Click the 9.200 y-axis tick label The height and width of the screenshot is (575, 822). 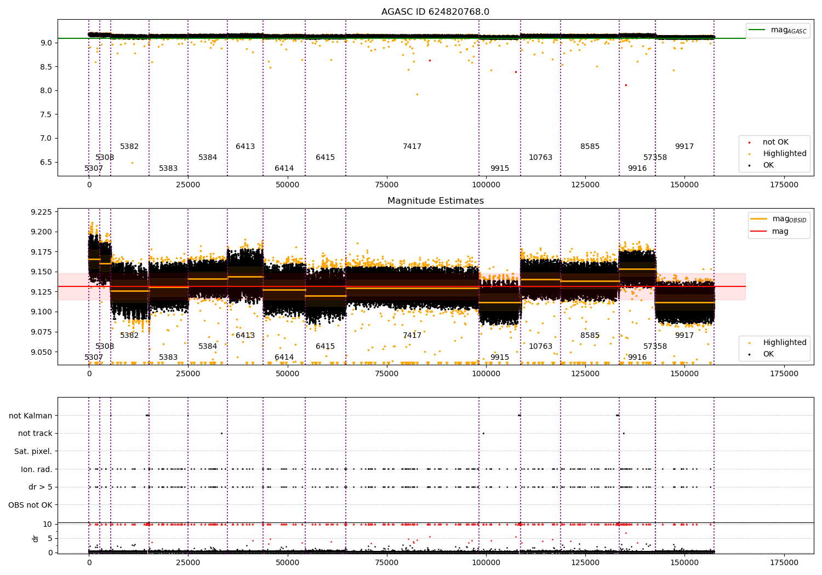click(x=41, y=232)
